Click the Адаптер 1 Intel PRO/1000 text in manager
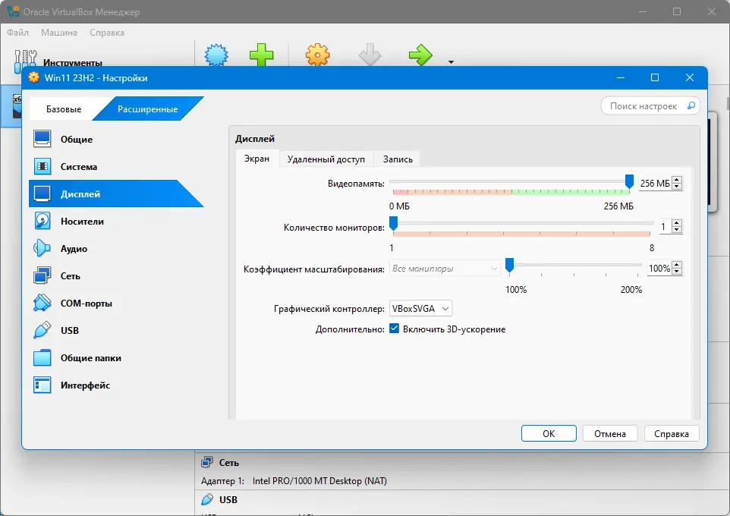Image resolution: width=730 pixels, height=516 pixels. [x=294, y=480]
